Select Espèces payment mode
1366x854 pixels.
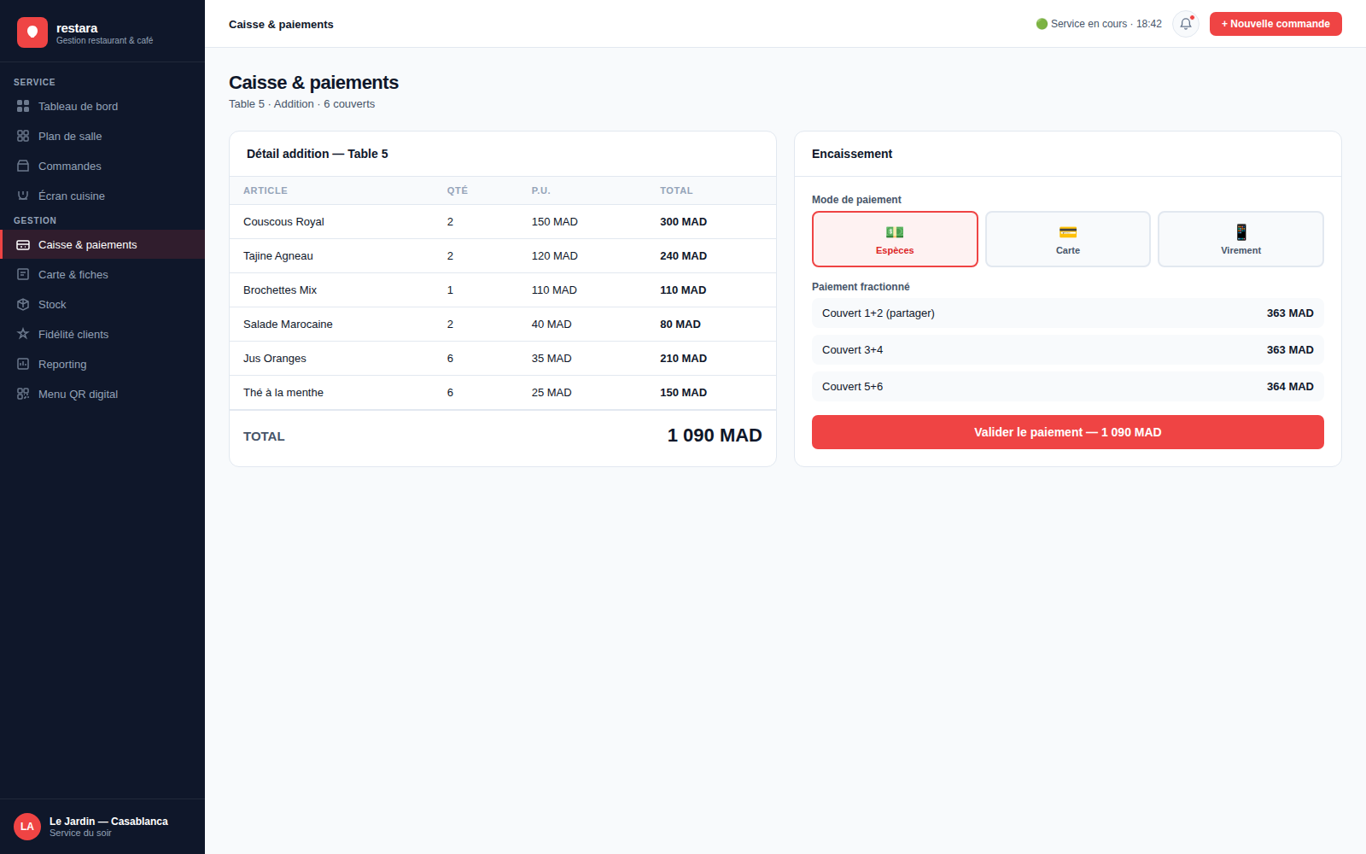pos(895,239)
